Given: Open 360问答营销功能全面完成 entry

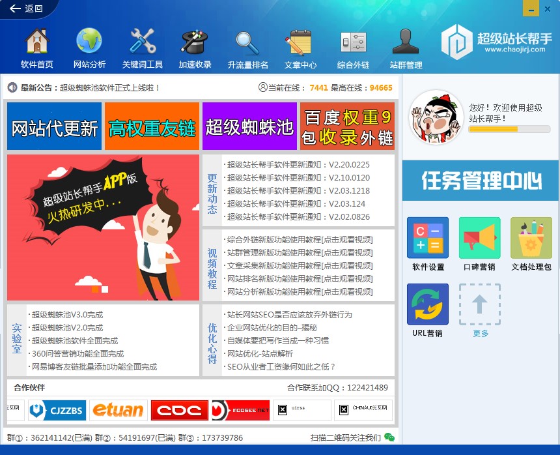Looking at the screenshot, I should pos(77,354).
